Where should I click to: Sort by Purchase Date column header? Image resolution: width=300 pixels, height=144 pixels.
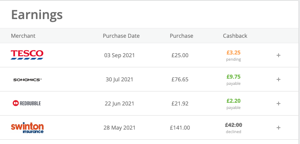[x=121, y=36]
